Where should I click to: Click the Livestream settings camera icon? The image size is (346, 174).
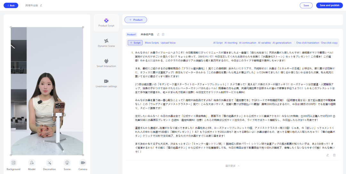click(x=106, y=81)
